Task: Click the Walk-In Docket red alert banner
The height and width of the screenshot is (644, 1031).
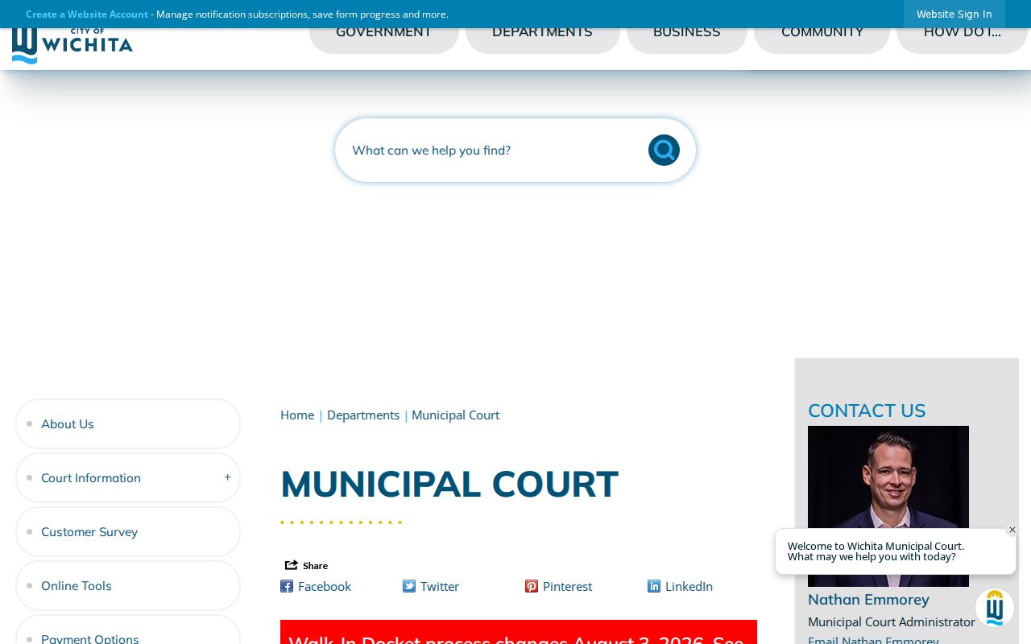Action: pyautogui.click(x=519, y=632)
